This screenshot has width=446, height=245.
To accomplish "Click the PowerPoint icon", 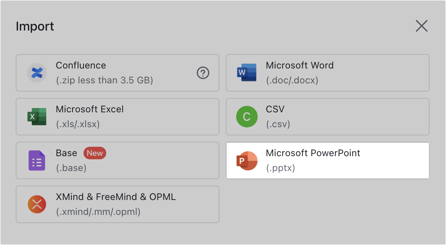I will [247, 160].
